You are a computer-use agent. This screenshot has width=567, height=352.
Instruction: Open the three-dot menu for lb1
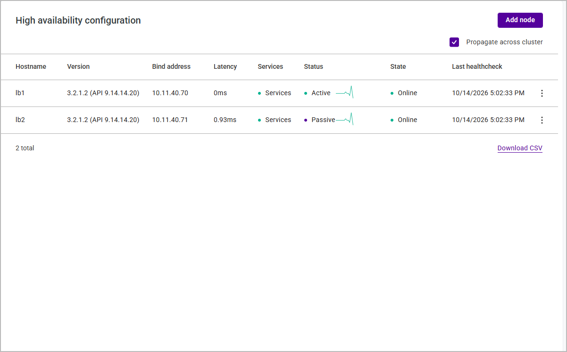click(542, 93)
